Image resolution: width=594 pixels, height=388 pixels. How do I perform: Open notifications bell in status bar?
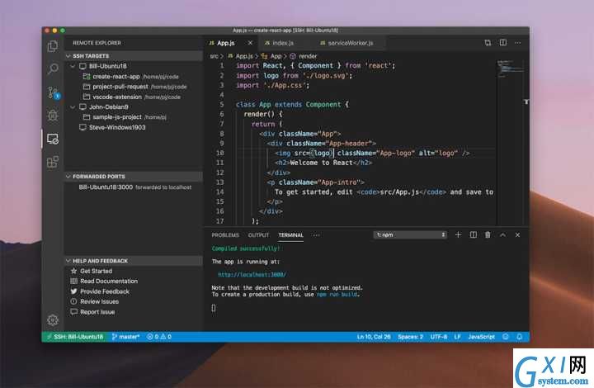[x=520, y=337]
